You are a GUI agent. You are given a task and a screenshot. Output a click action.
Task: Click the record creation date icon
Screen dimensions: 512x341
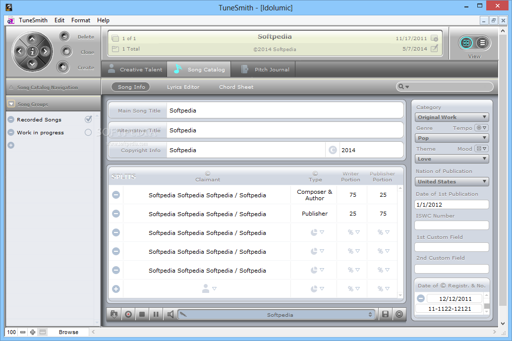tap(434, 38)
